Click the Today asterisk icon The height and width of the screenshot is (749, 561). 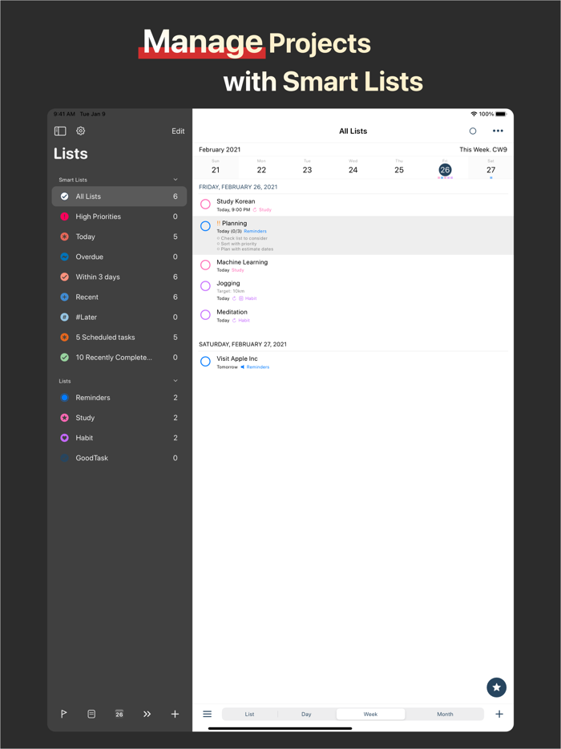click(64, 237)
